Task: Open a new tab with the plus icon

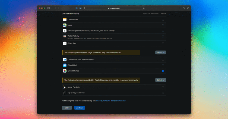Action: [180, 8]
